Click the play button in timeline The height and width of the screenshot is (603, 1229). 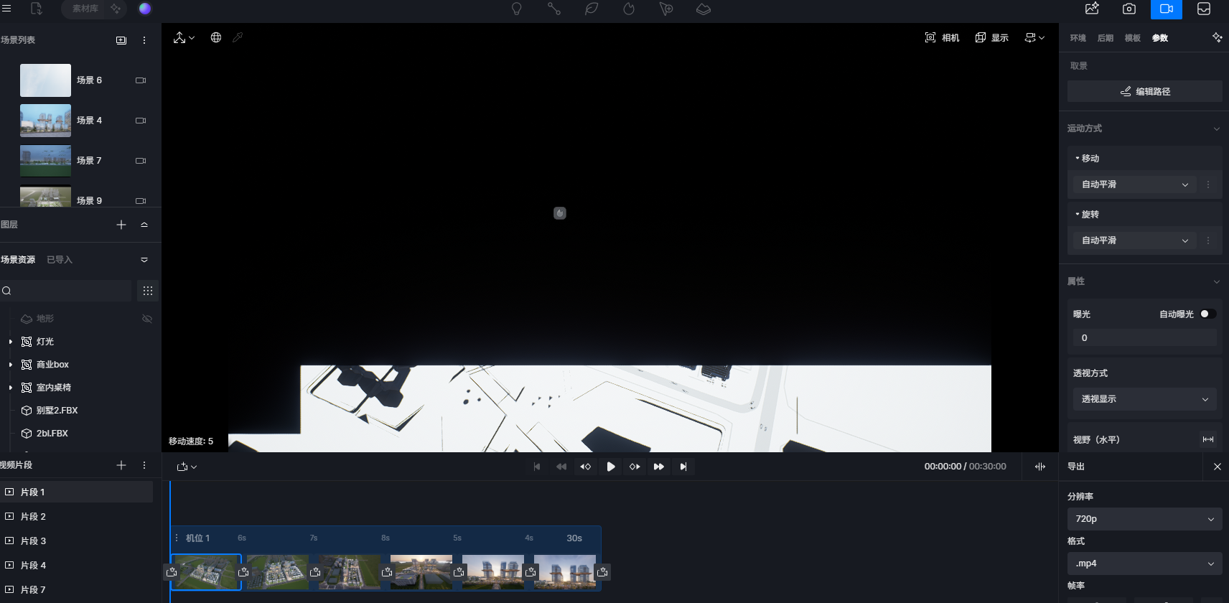point(610,467)
